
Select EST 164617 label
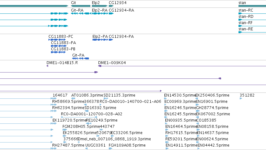[x=60, y=95]
